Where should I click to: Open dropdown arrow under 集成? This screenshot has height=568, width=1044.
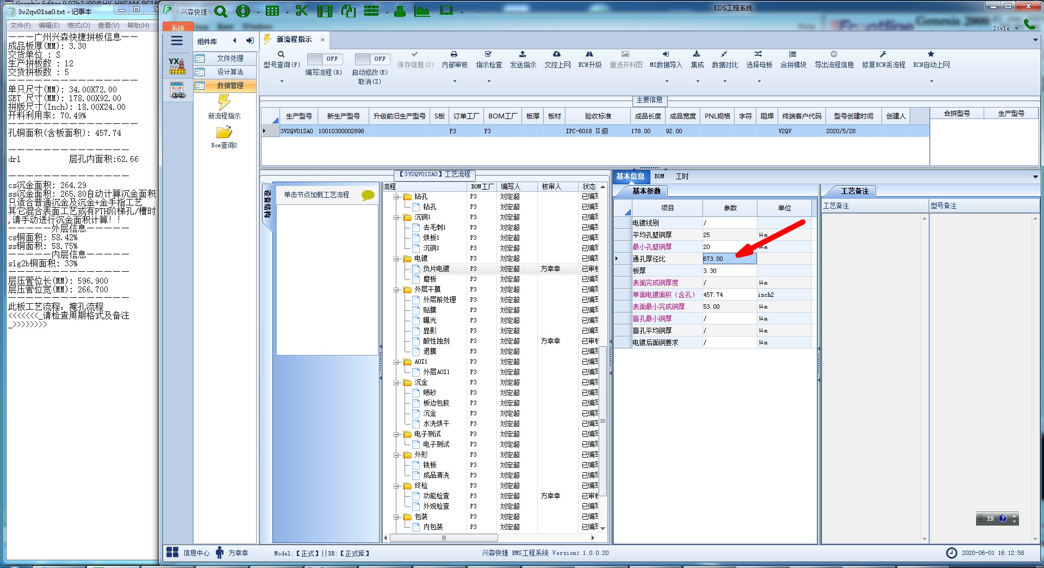tap(698, 82)
